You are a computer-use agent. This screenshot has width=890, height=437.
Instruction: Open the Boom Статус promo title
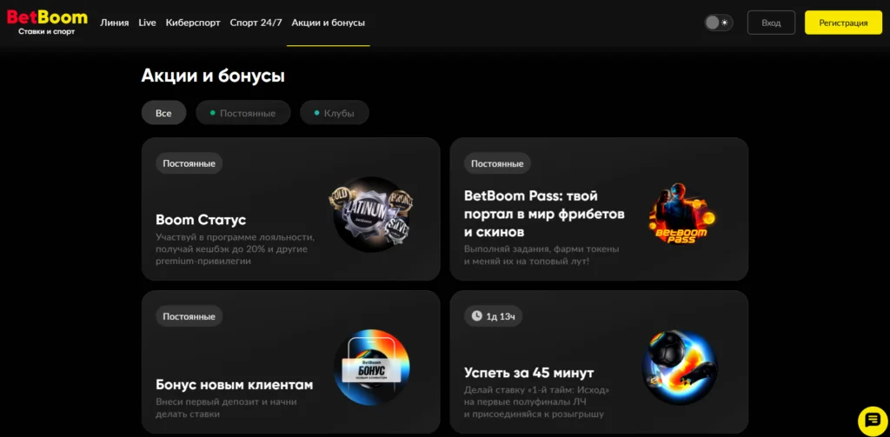pos(201,220)
